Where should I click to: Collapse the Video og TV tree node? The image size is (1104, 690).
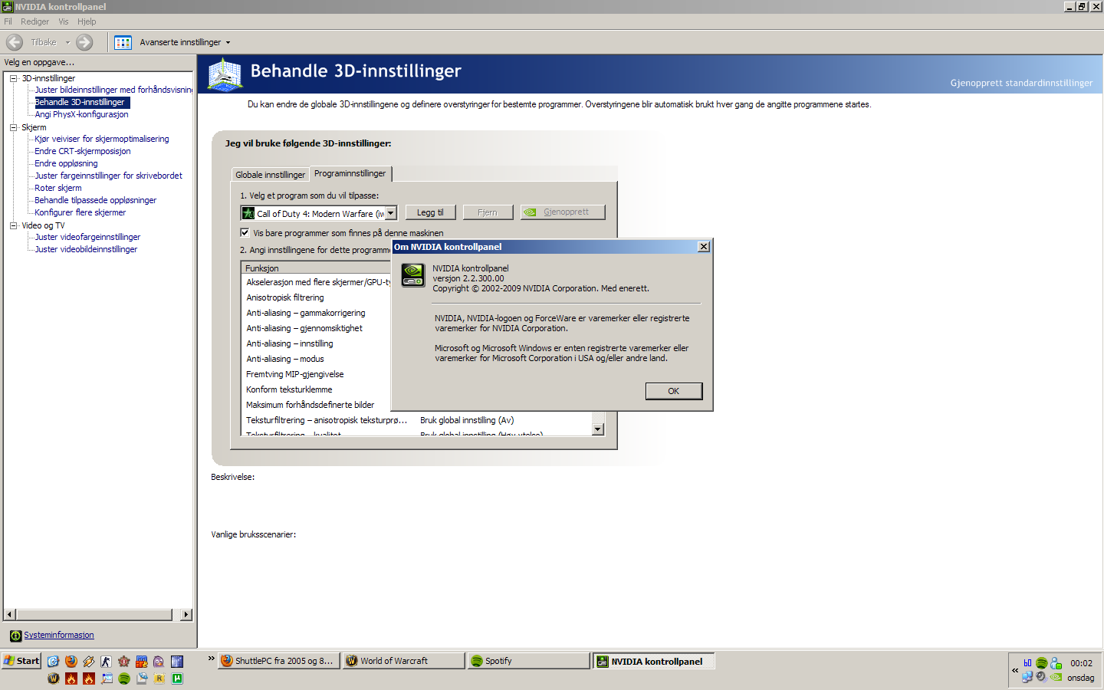(x=13, y=225)
